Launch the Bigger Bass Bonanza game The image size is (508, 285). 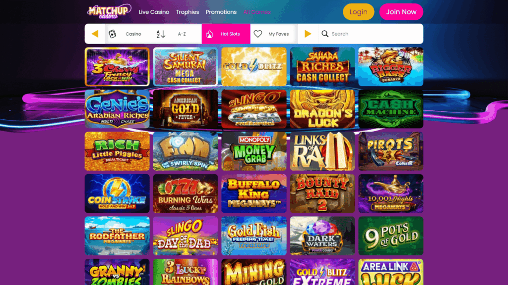pyautogui.click(x=391, y=67)
